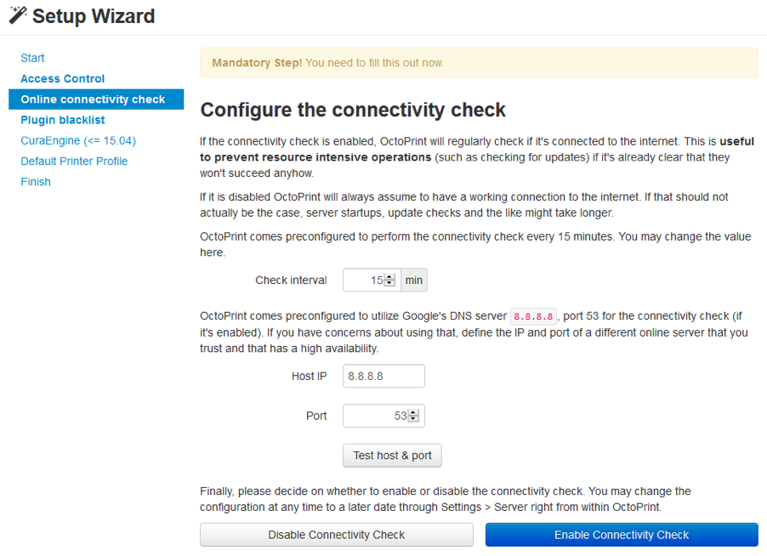Focus the Host IP input field
Screen dimensions: 767x556
tap(383, 376)
